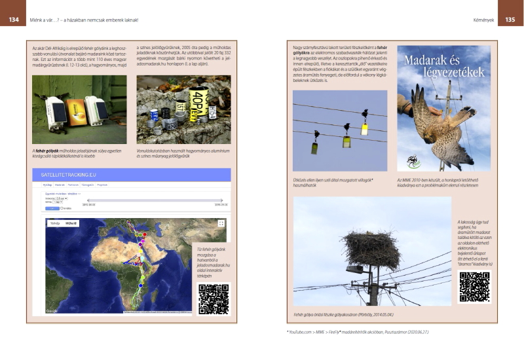Open the Madarak menu item

coord(60,186)
